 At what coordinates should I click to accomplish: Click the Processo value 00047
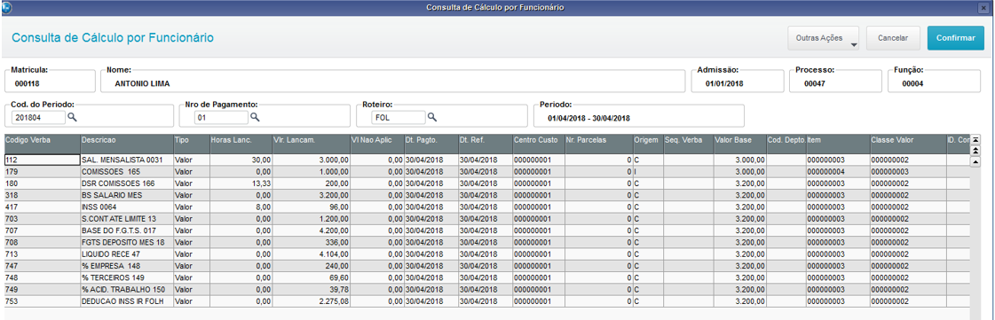coord(814,83)
